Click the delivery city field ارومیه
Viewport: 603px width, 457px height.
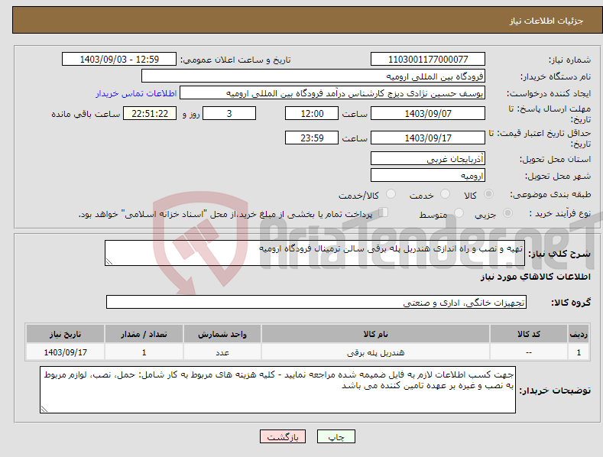point(428,176)
